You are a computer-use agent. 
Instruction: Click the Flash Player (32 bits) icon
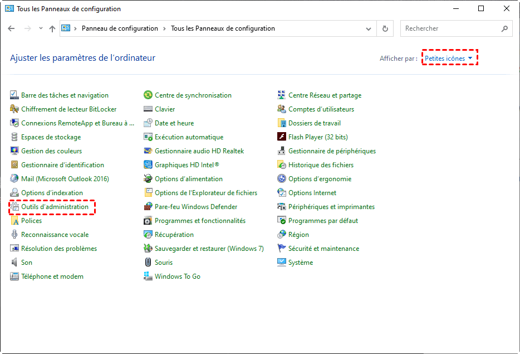tap(282, 137)
